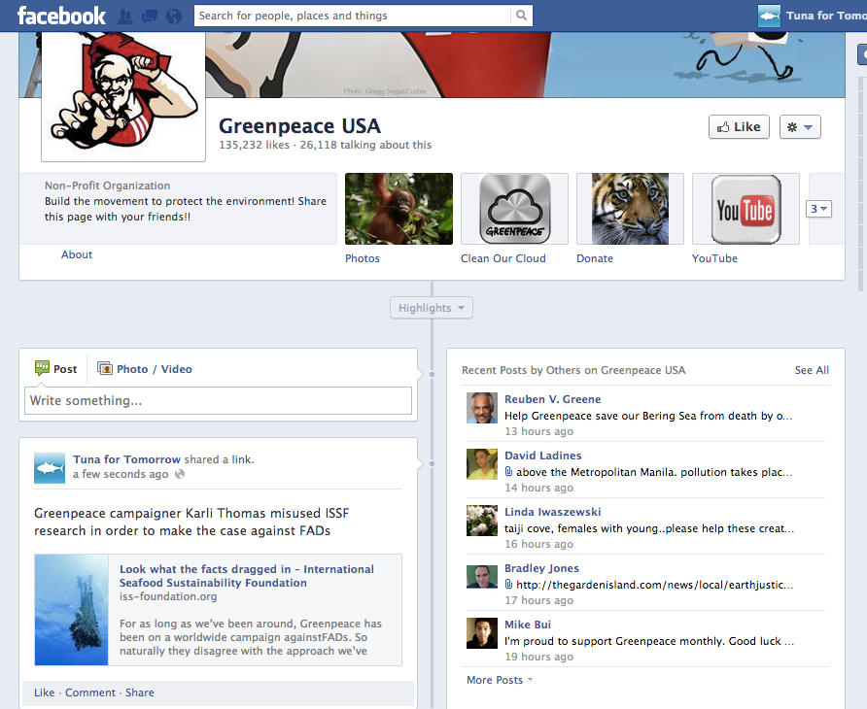Image resolution: width=867 pixels, height=709 pixels.
Task: Open the Facebook home logo
Action: pyautogui.click(x=61, y=16)
